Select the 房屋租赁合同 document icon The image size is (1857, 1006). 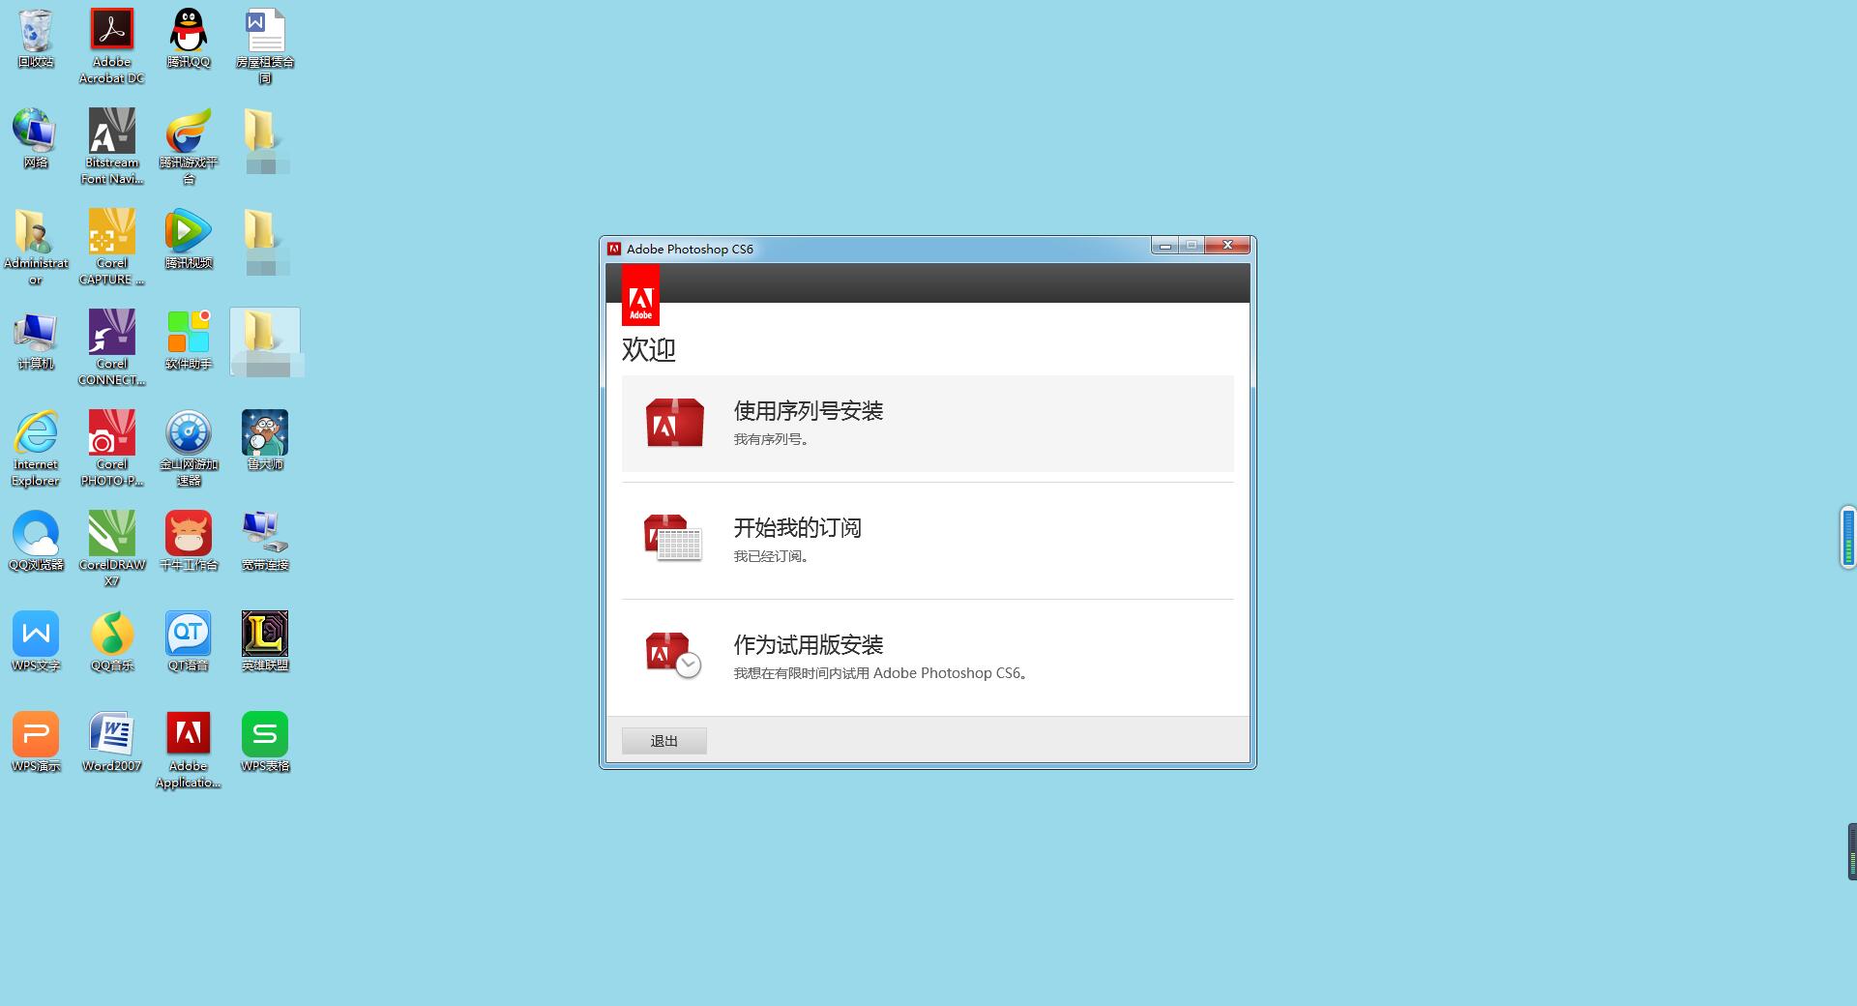pyautogui.click(x=265, y=45)
